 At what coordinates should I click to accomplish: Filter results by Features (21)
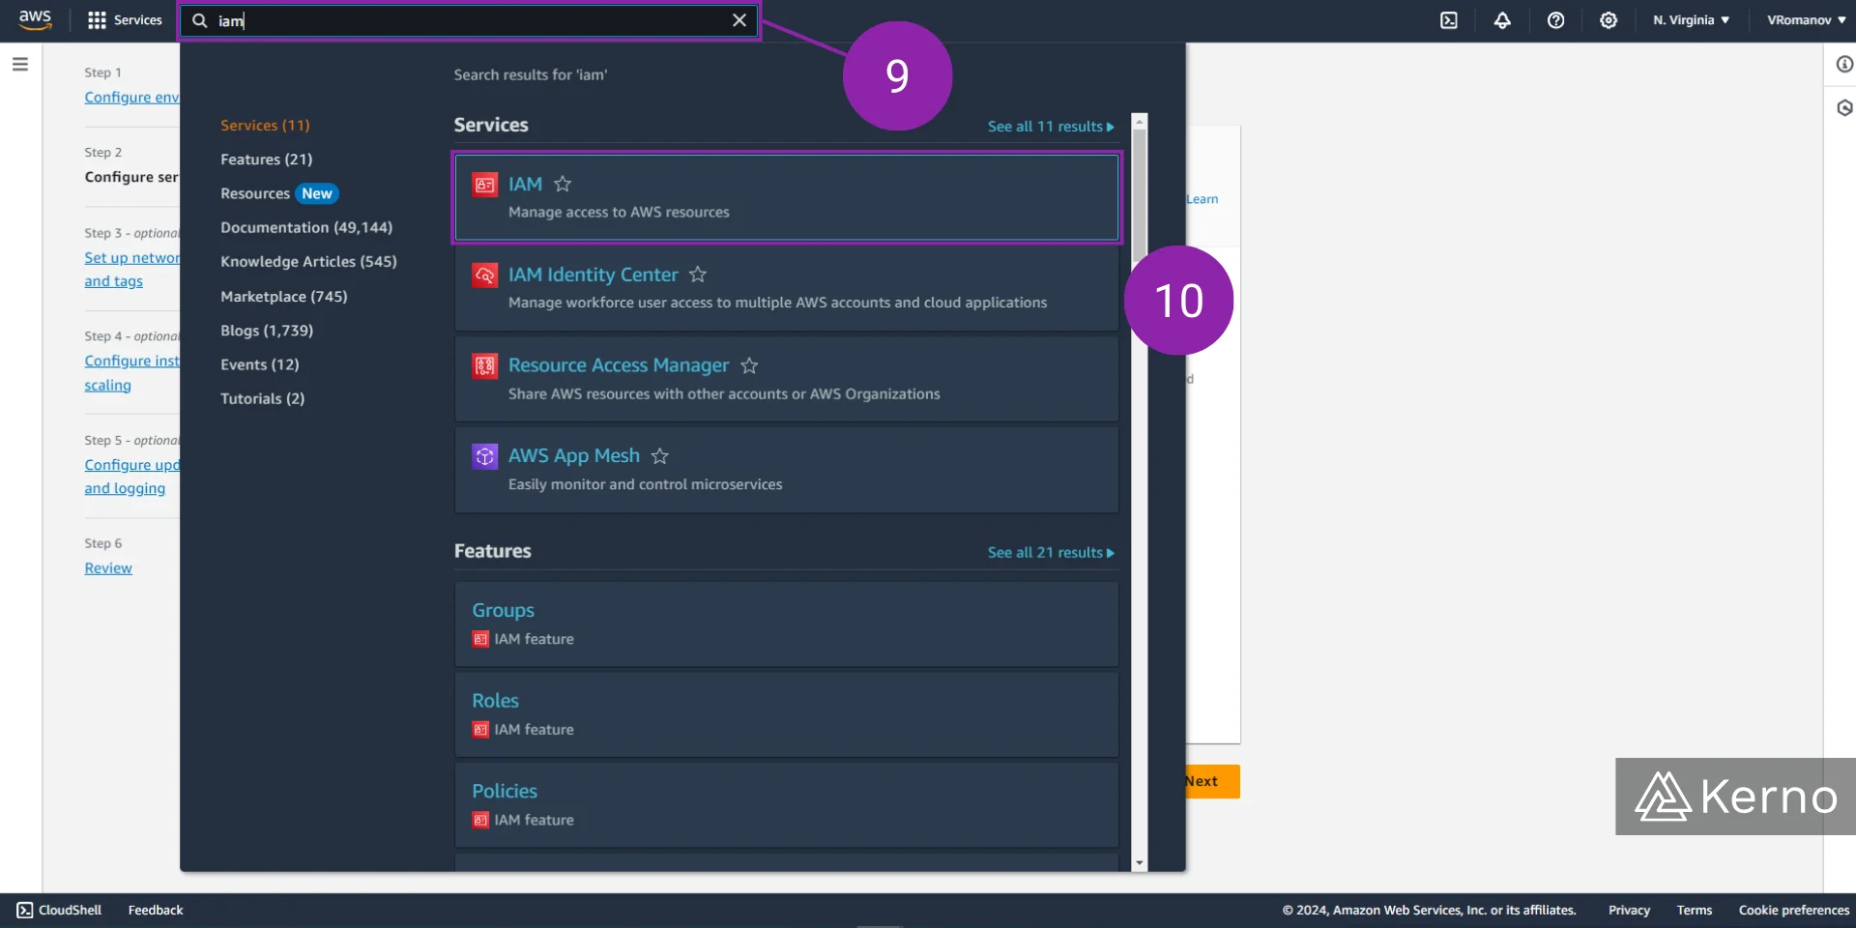(266, 159)
